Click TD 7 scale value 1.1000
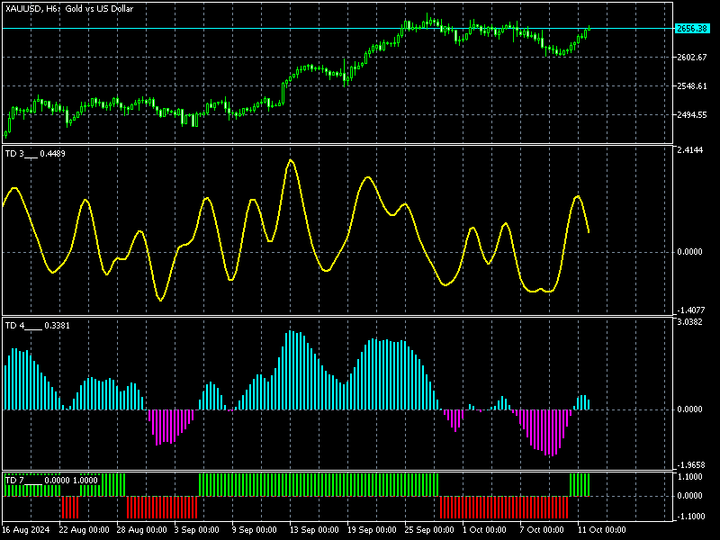Image resolution: width=720 pixels, height=540 pixels. tap(690, 477)
